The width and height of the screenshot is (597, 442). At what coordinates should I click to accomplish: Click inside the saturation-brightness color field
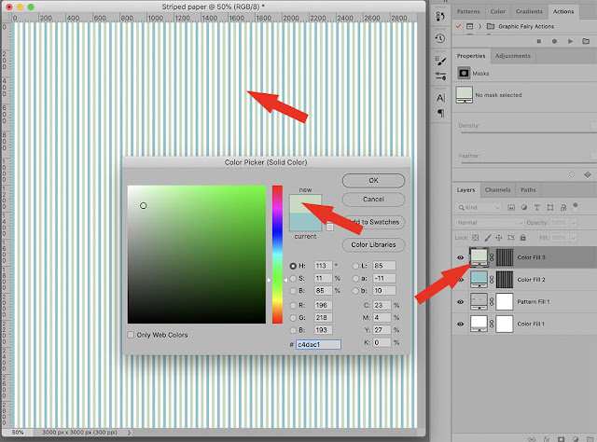click(197, 255)
